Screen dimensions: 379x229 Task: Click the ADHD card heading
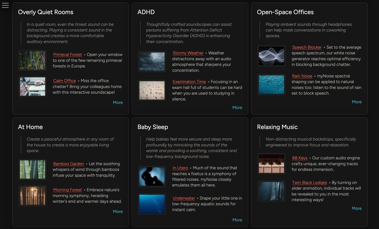146,12
